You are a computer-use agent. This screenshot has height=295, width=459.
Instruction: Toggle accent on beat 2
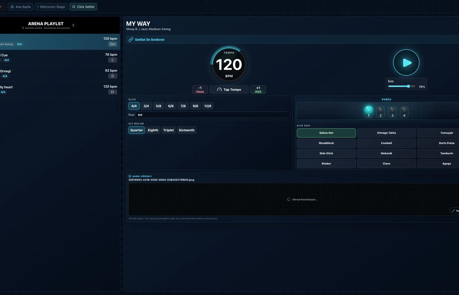(380, 111)
